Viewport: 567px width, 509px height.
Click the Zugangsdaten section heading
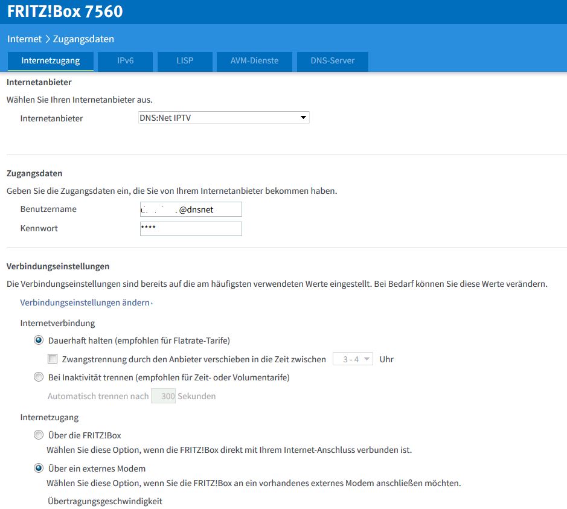click(x=34, y=173)
